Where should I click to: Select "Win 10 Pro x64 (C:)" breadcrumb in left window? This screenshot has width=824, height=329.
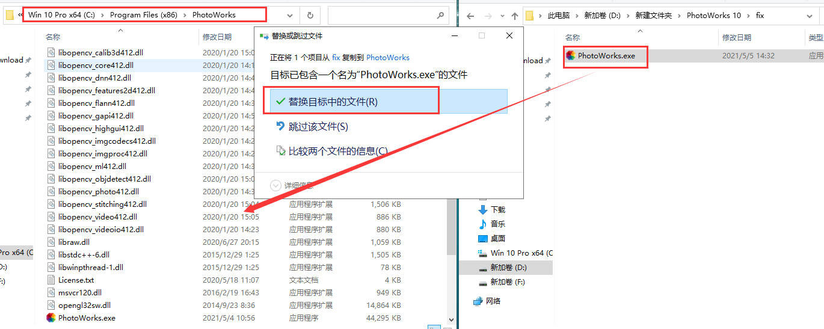pos(63,15)
